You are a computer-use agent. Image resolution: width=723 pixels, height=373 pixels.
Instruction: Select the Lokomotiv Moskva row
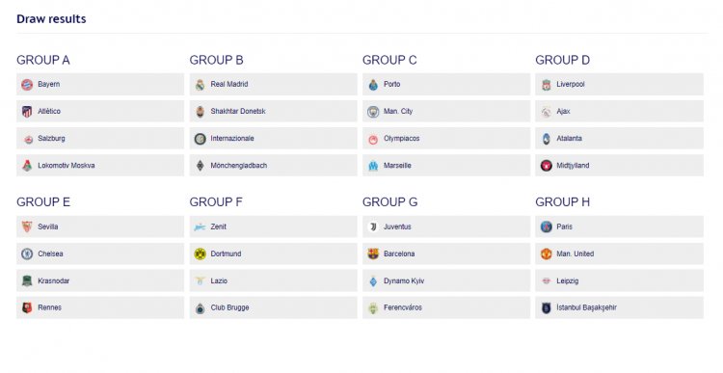pos(100,166)
